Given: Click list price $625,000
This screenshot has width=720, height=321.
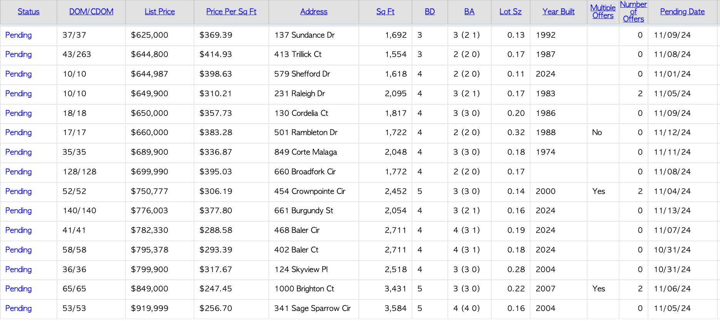Looking at the screenshot, I should coord(150,35).
